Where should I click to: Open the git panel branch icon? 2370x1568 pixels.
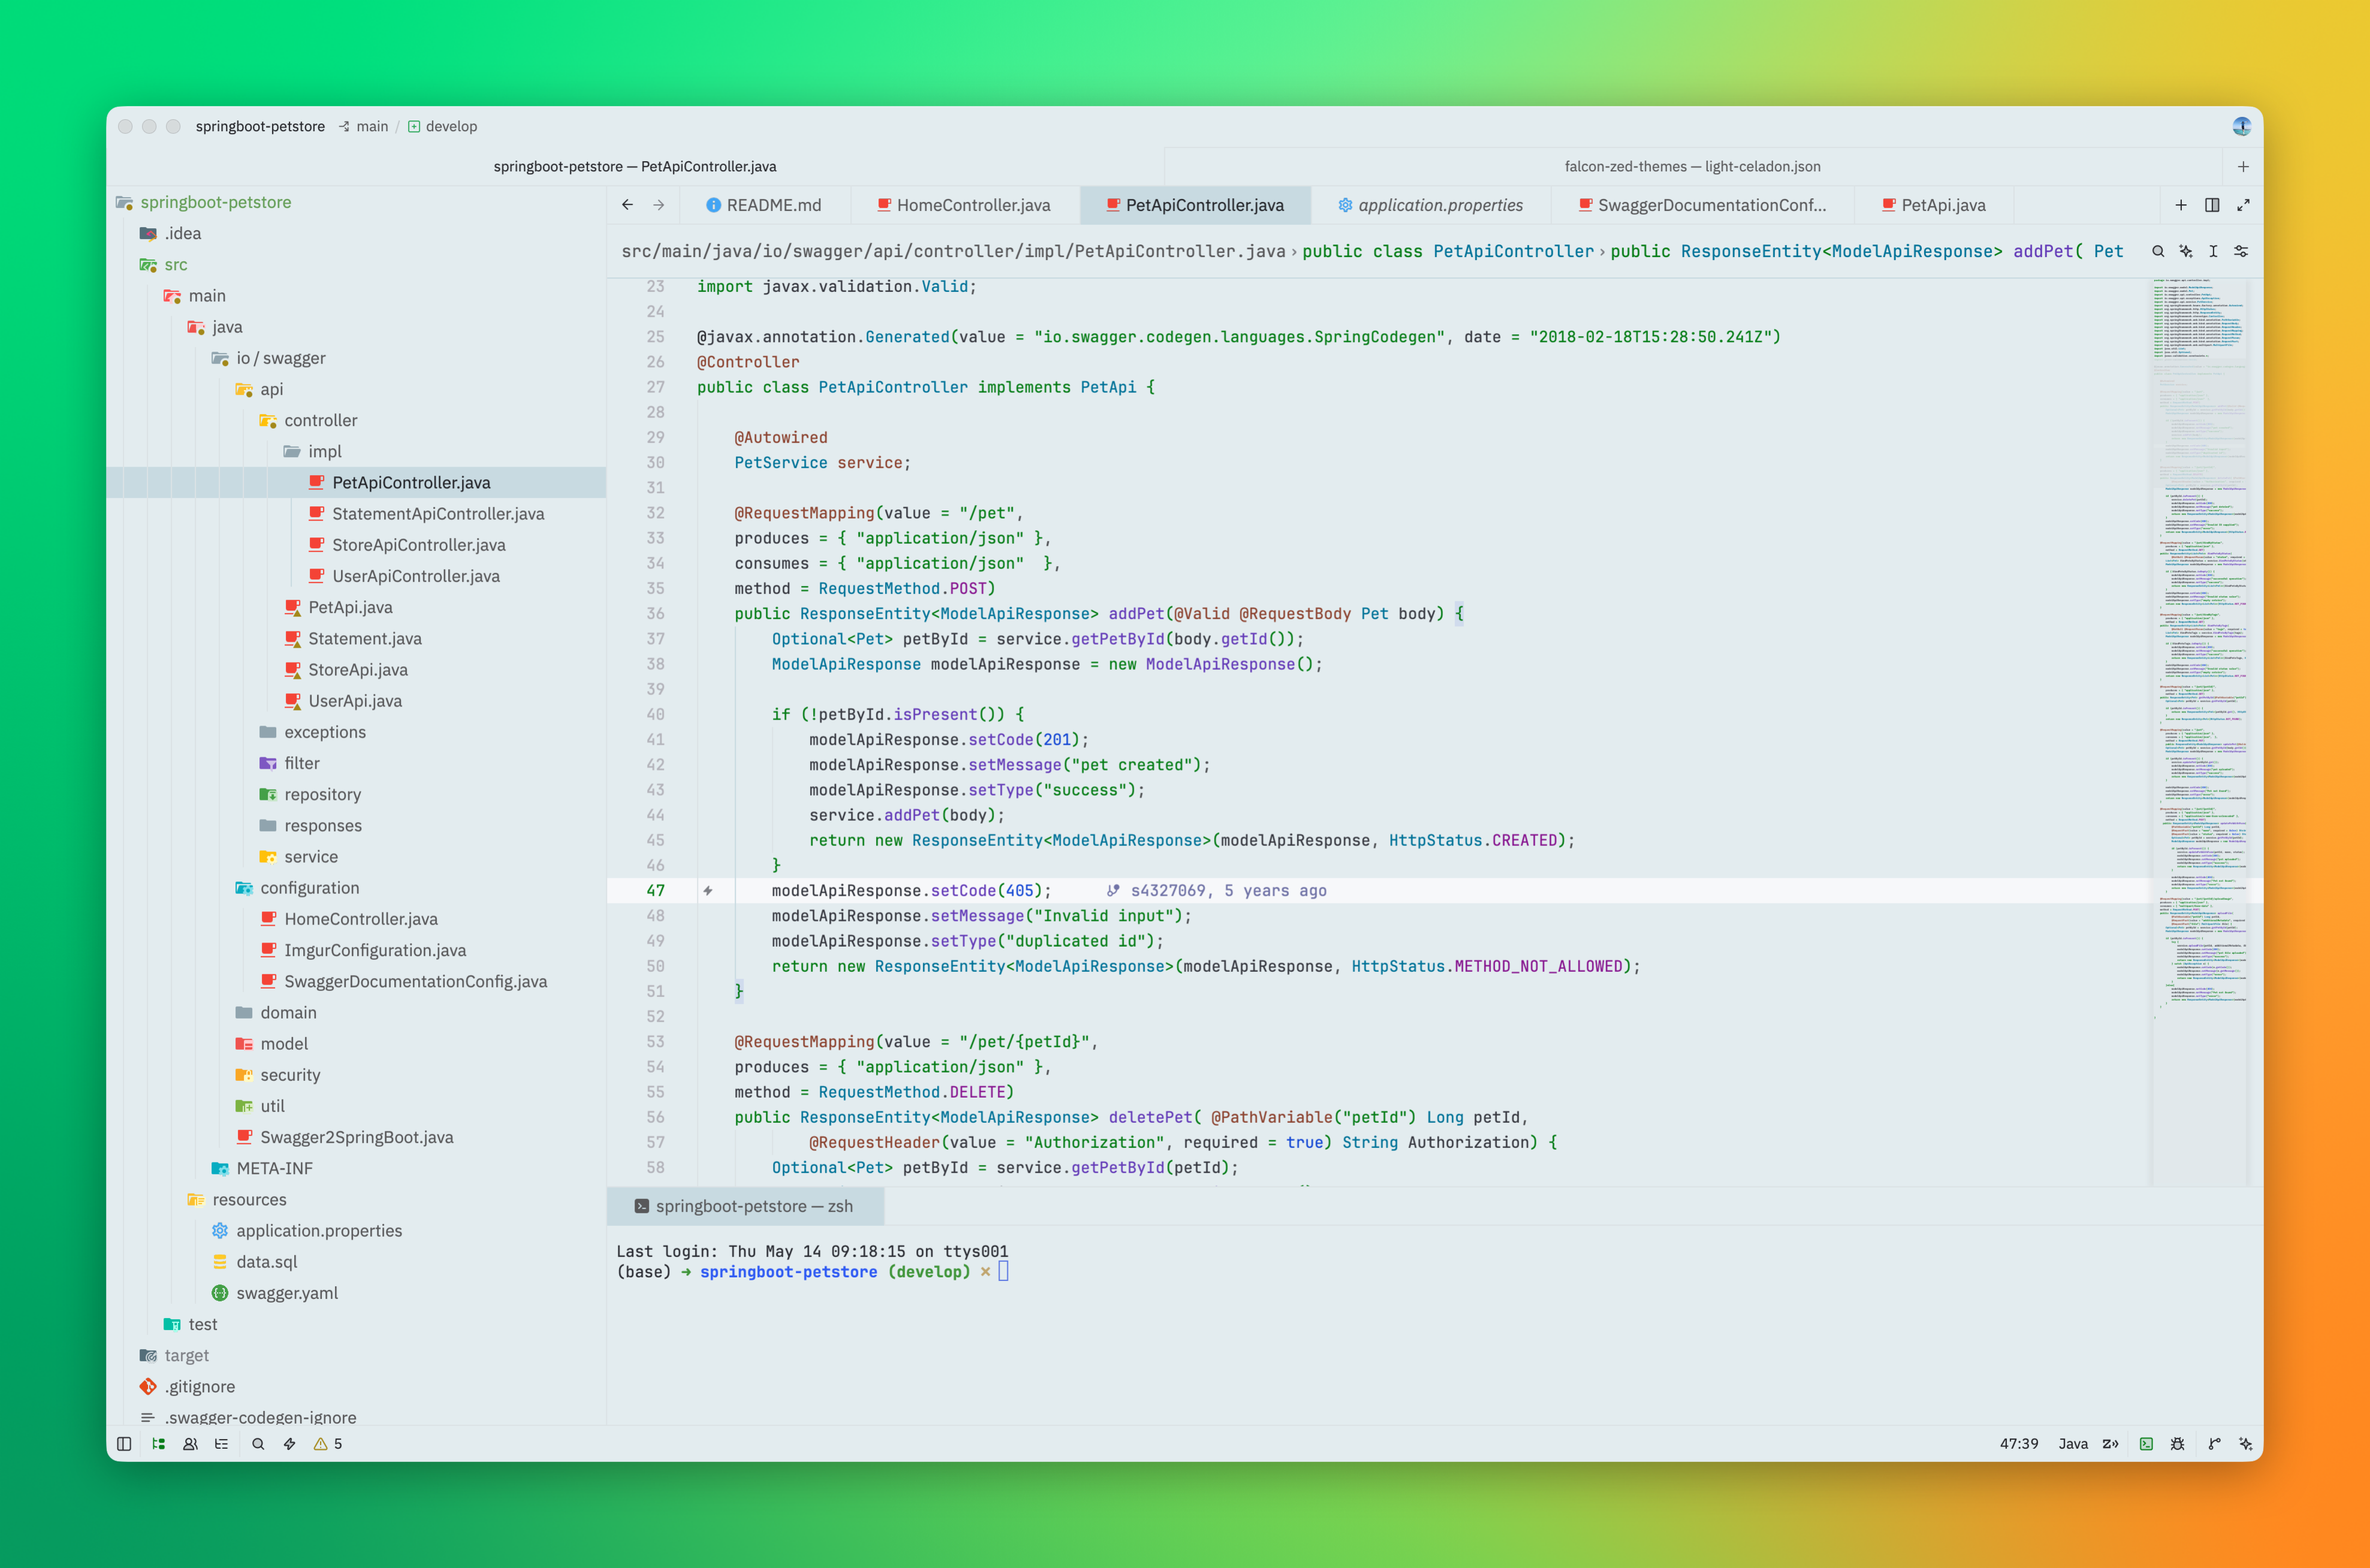[2214, 1443]
